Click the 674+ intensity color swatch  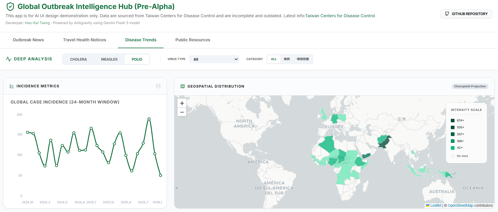[x=453, y=120]
